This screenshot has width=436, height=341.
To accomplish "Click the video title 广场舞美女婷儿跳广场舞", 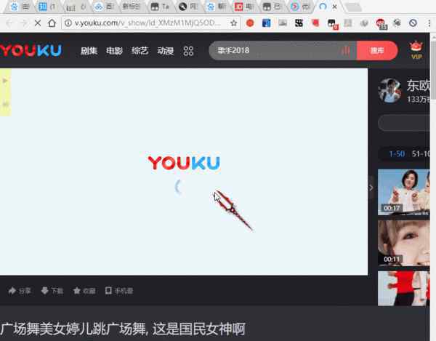I will (x=74, y=329).
